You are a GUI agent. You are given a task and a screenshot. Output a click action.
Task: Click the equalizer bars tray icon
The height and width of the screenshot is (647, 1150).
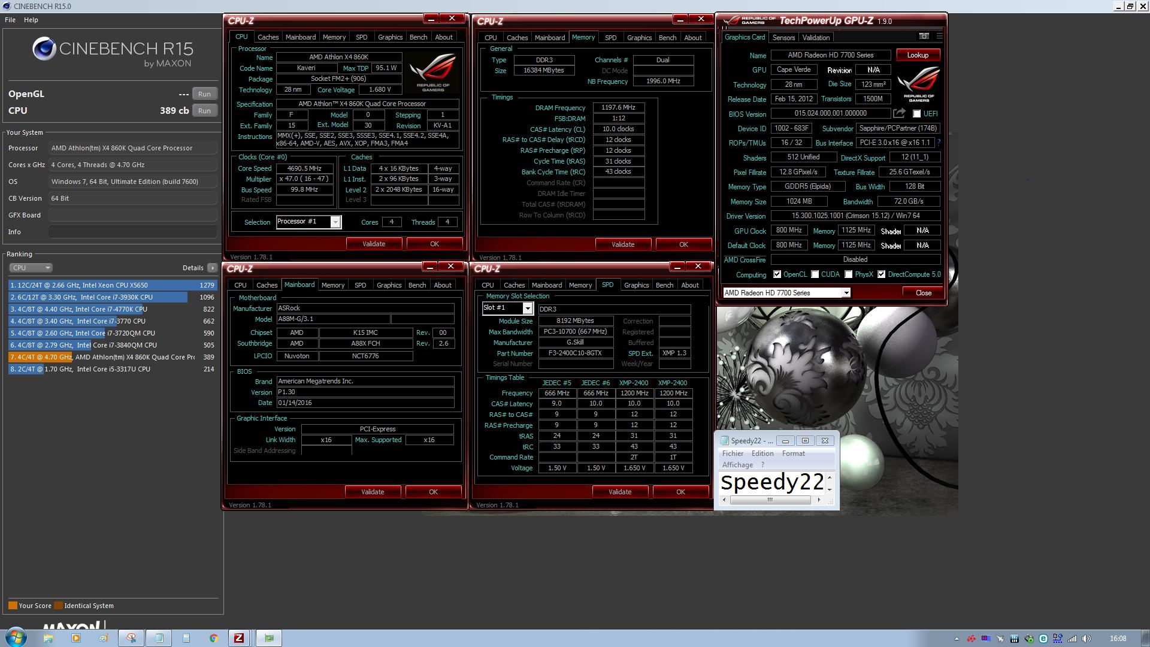1014,639
